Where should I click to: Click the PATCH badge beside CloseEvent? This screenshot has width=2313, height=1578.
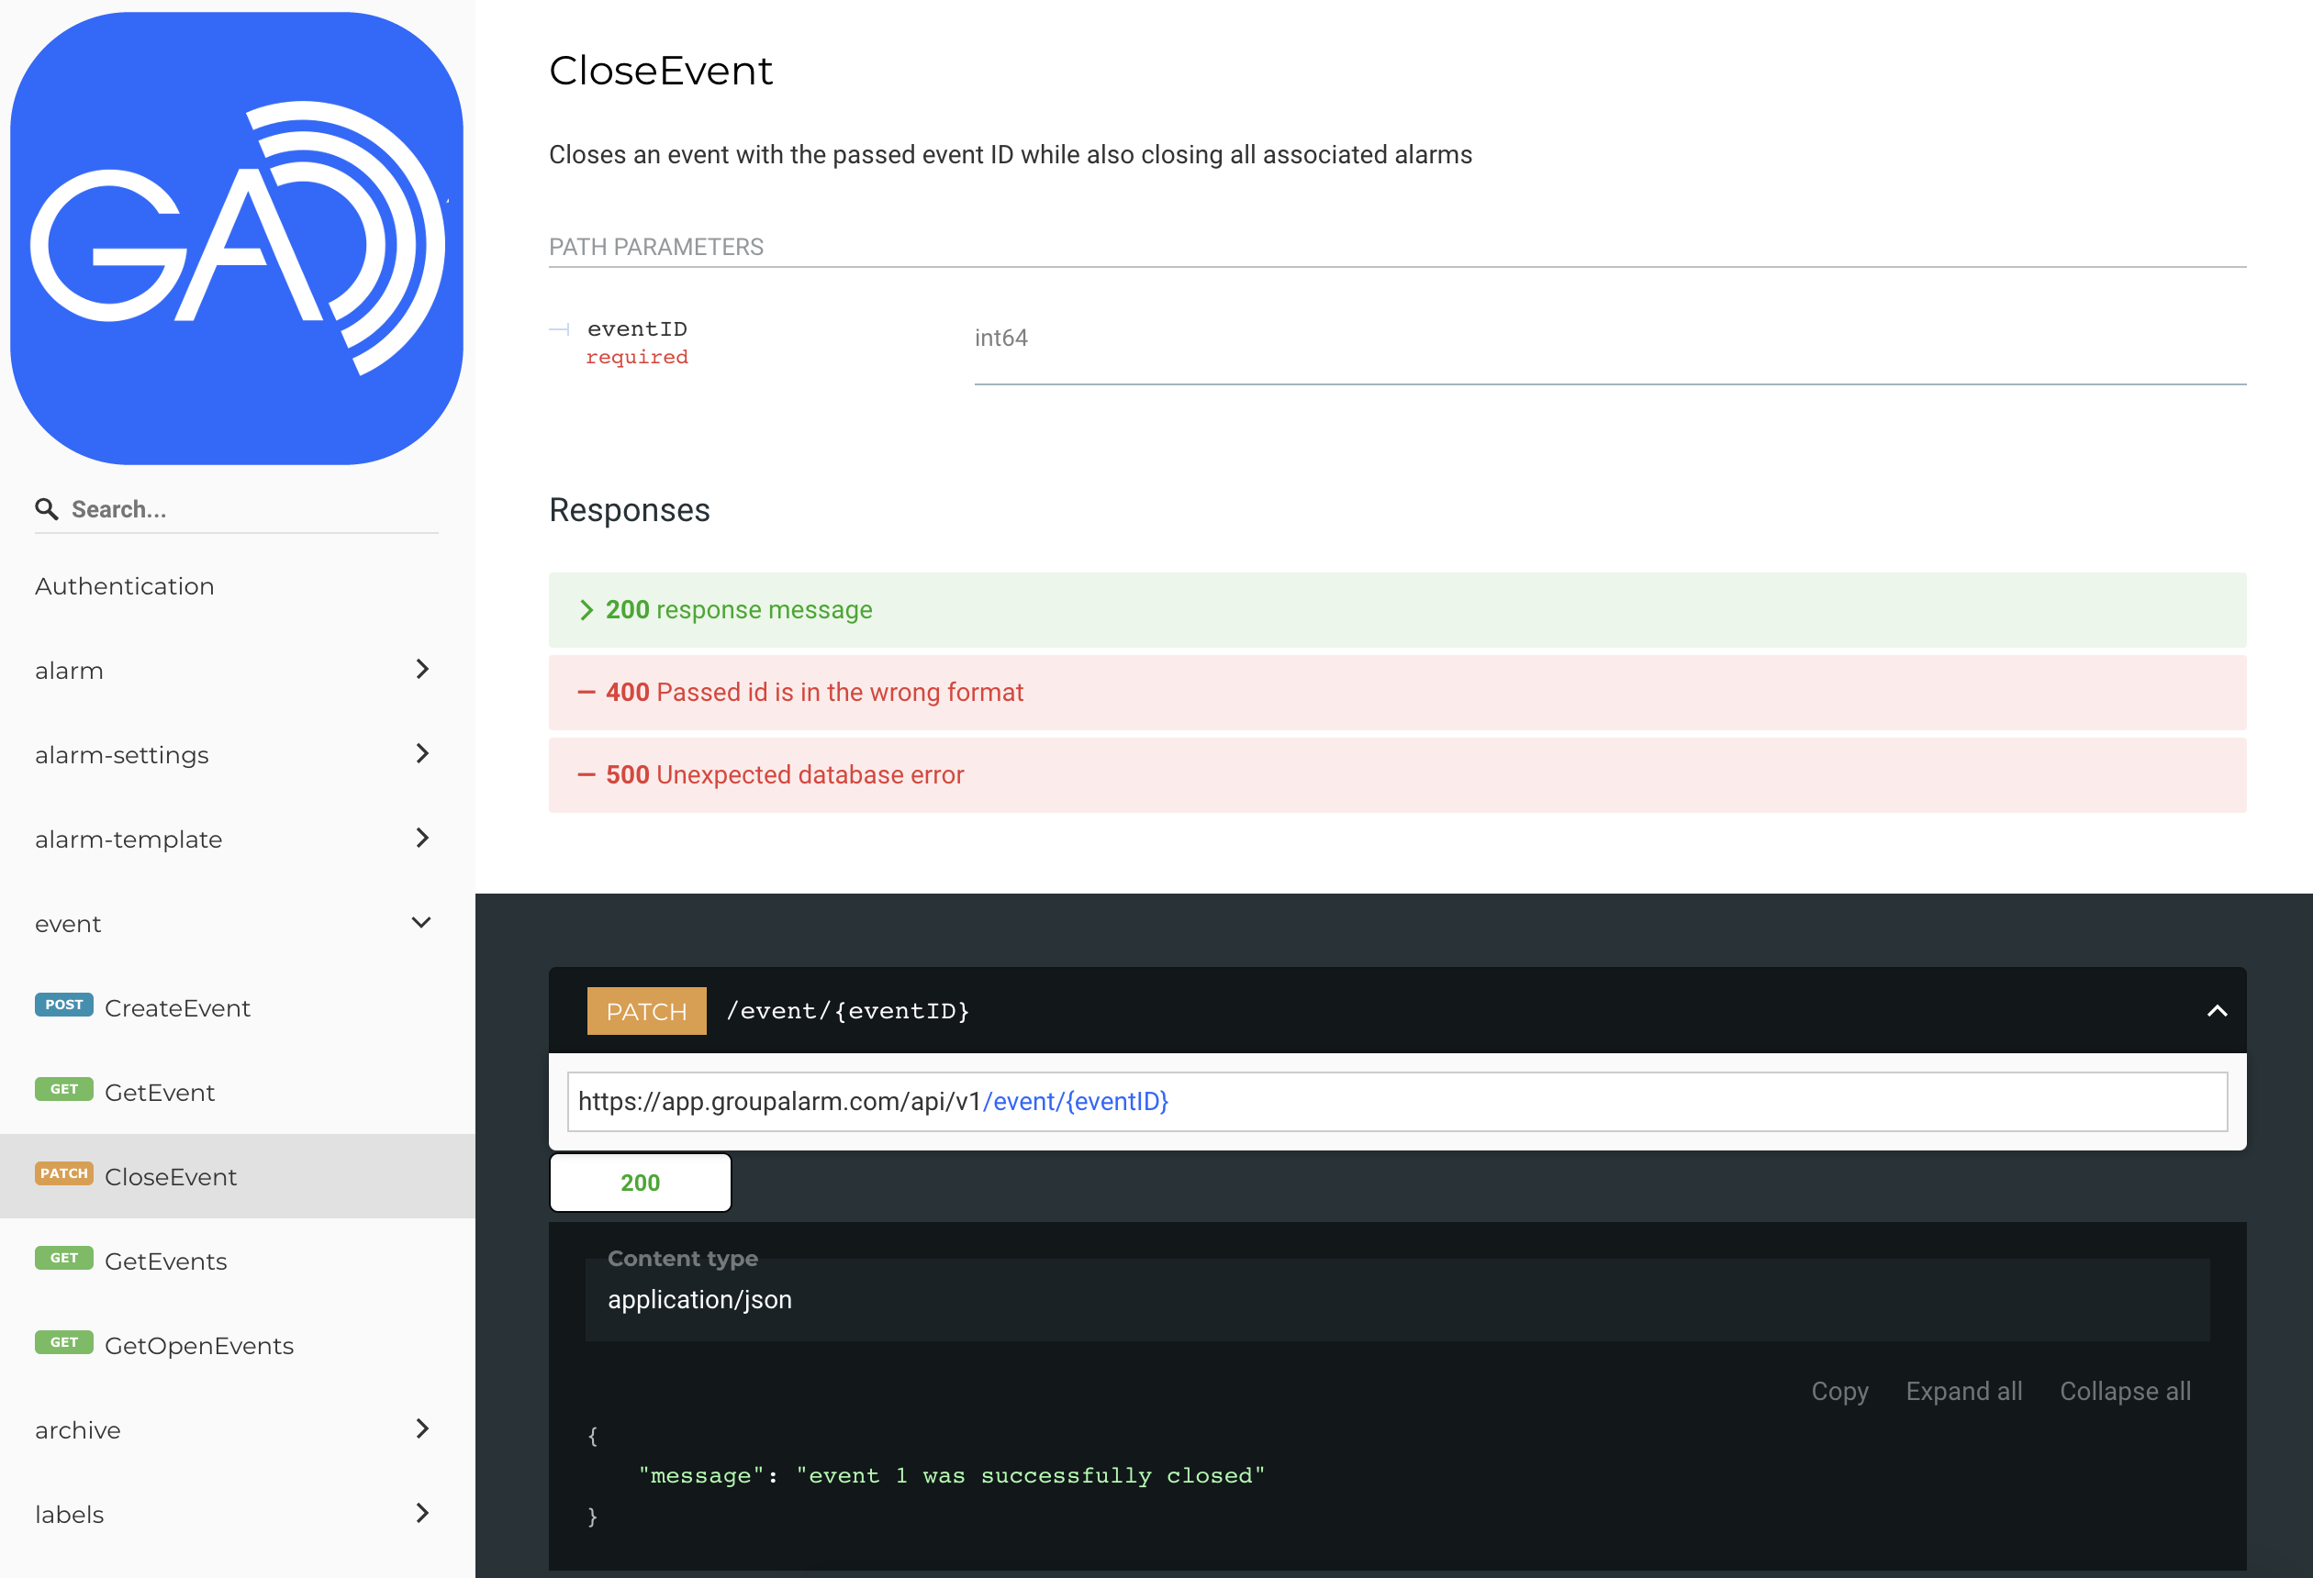tap(63, 1174)
